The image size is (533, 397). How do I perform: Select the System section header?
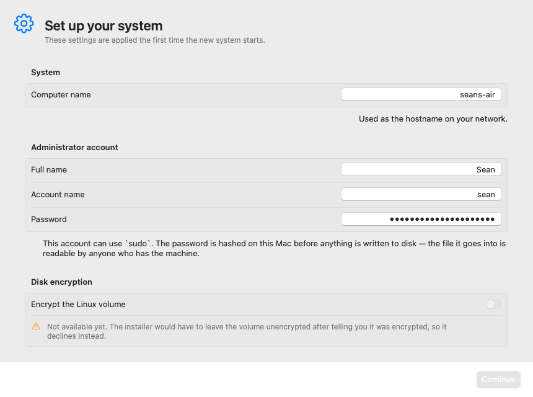click(x=45, y=72)
